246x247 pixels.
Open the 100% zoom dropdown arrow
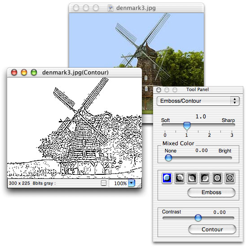[x=132, y=183]
